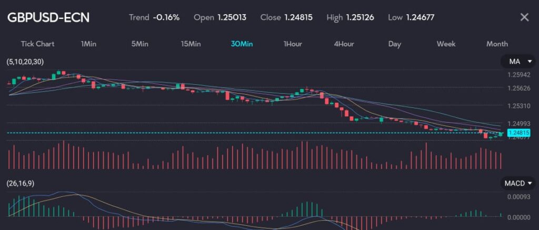Click the MACD parameters (26,16,9) label

(21, 183)
